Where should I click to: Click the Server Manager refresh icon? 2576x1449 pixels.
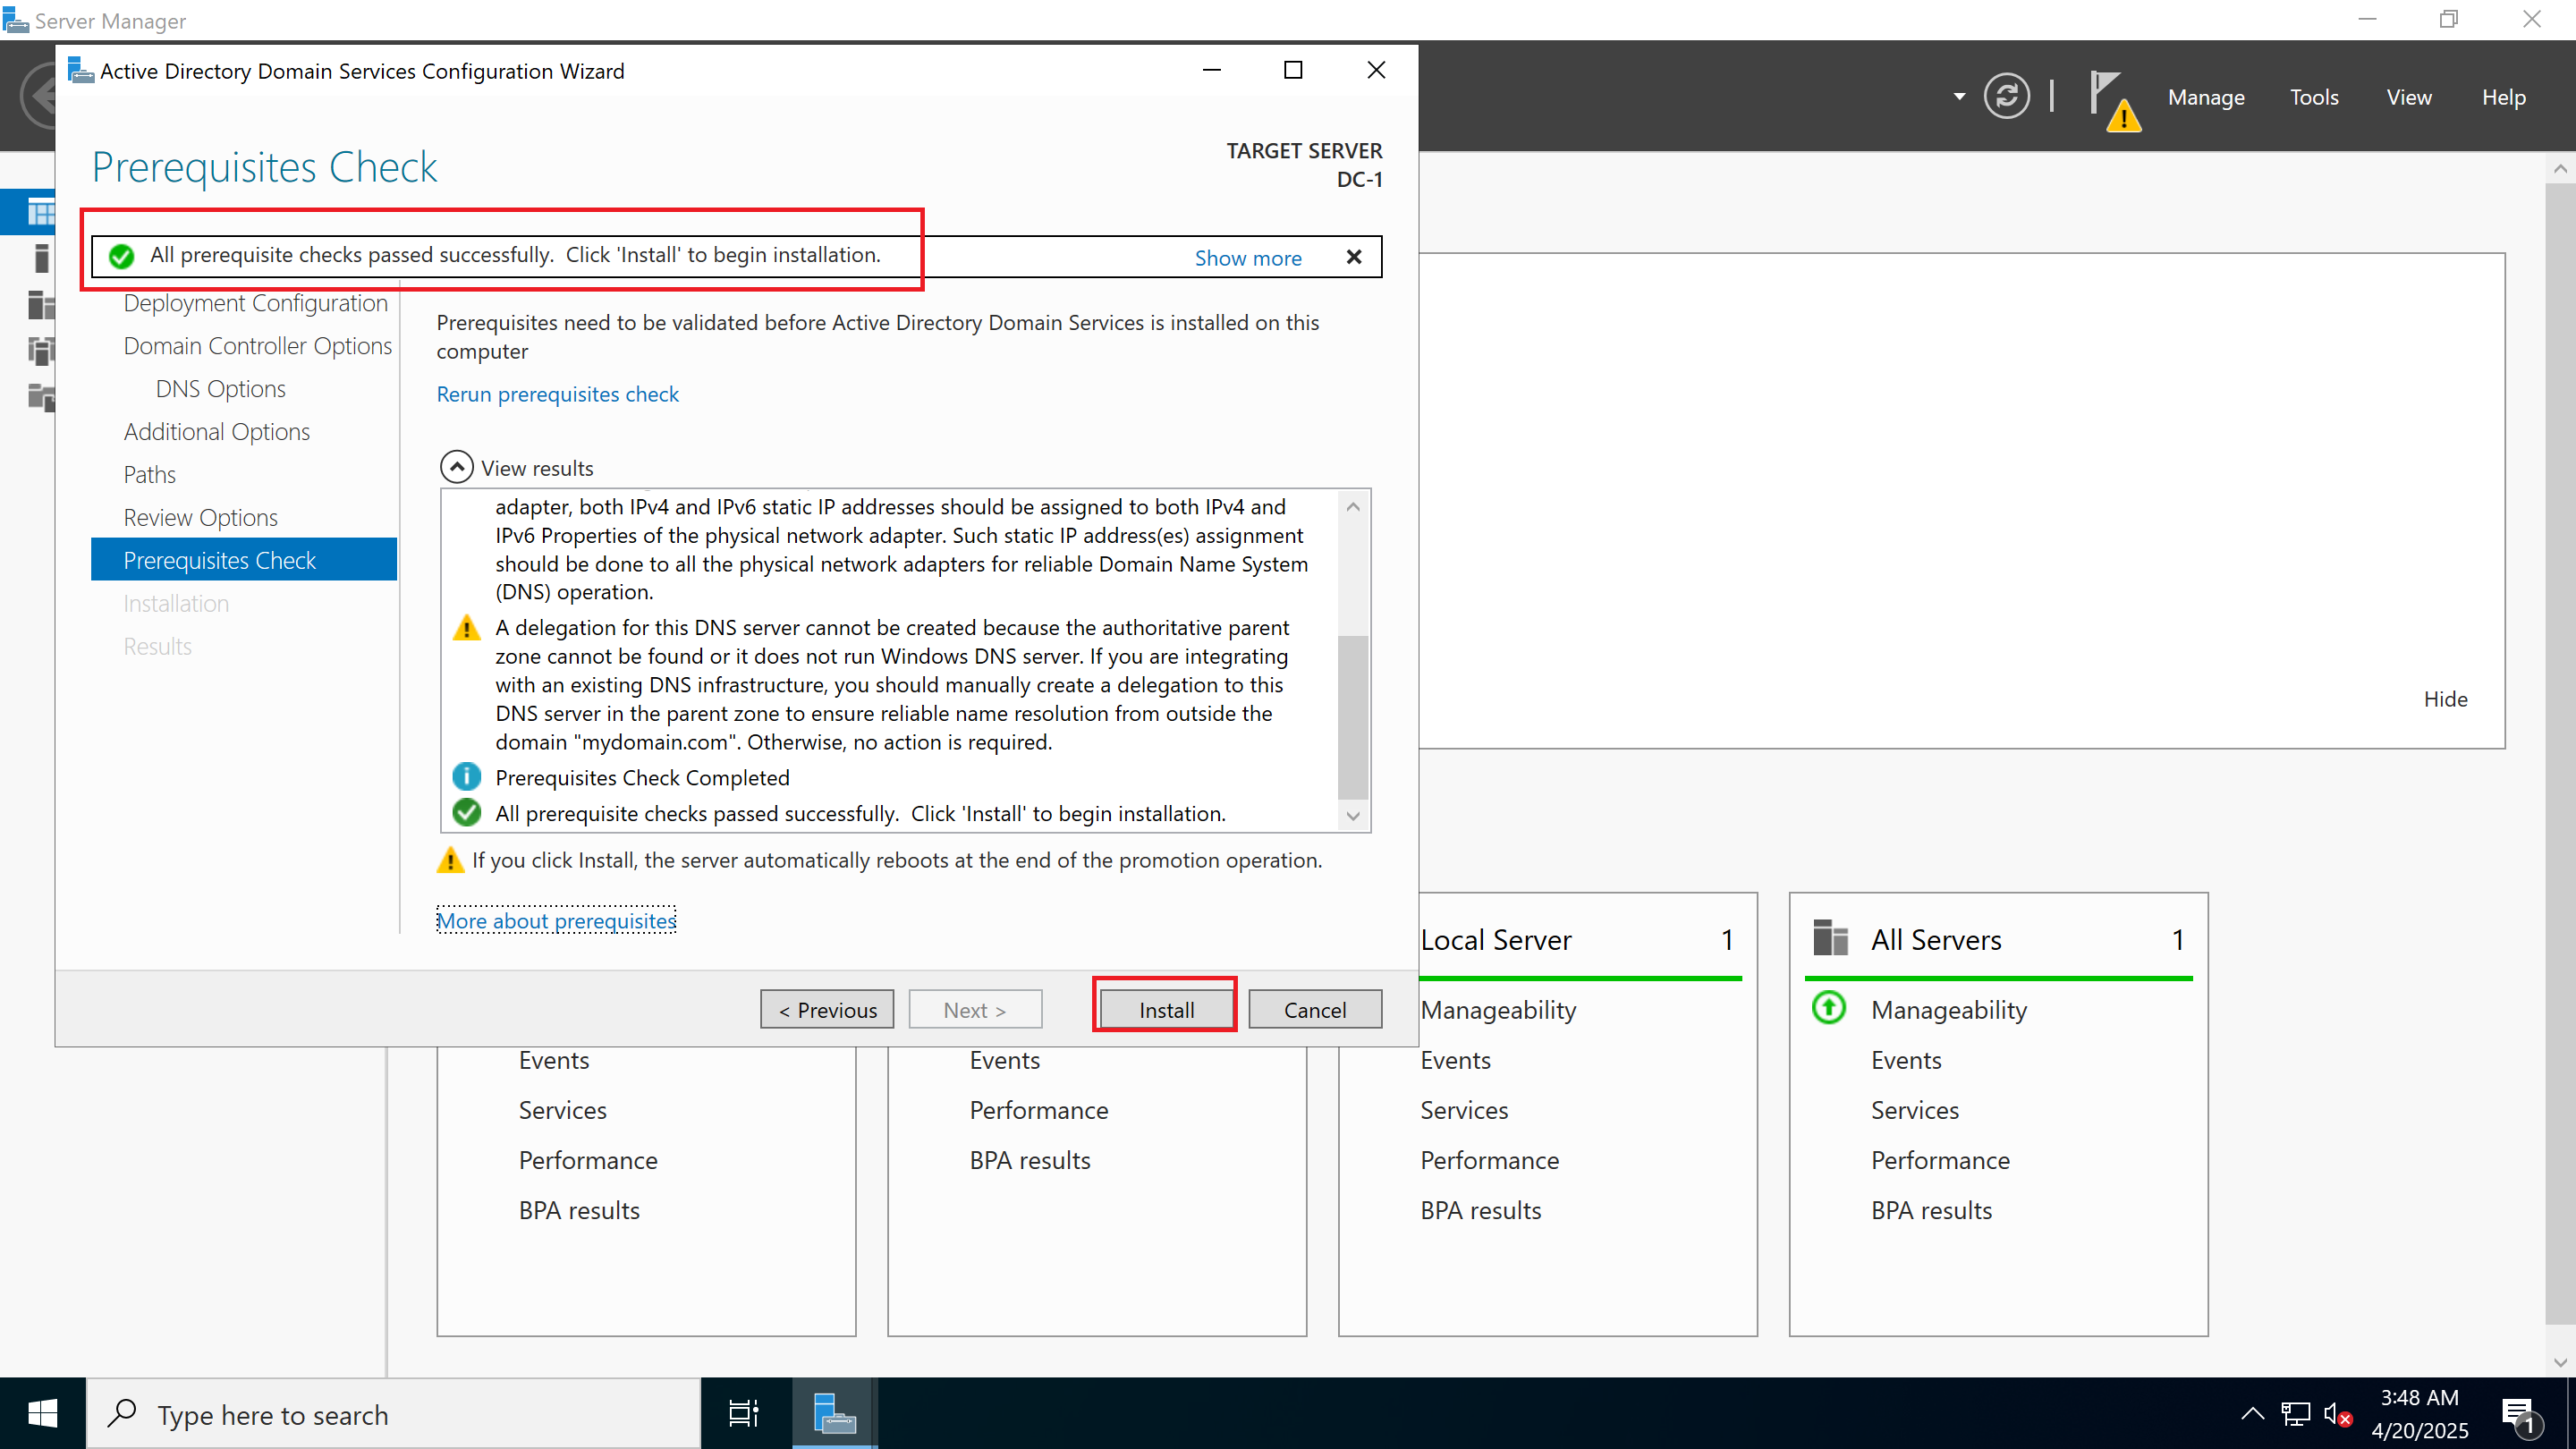point(2006,96)
